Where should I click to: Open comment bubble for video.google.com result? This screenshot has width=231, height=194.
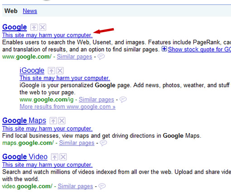pos(102,186)
